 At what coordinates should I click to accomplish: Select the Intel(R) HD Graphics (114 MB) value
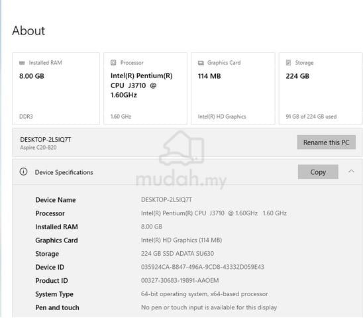pyautogui.click(x=181, y=240)
